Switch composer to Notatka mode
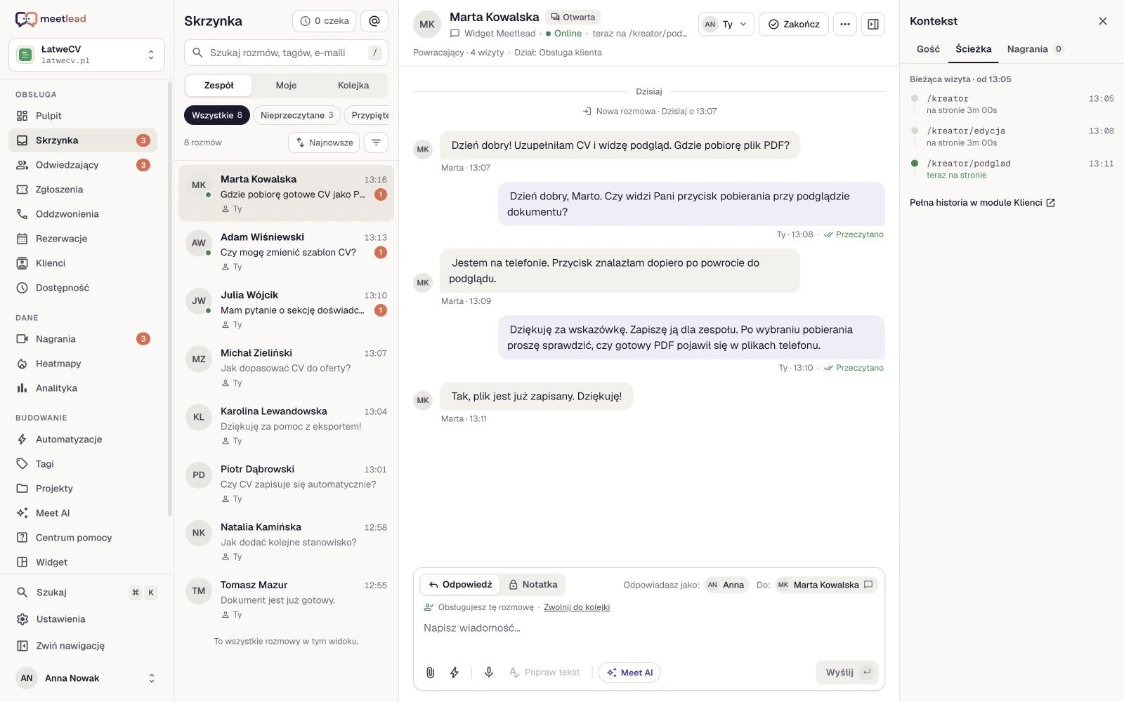 pyautogui.click(x=533, y=585)
